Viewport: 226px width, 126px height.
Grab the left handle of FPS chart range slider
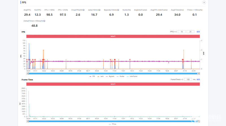[28, 73]
